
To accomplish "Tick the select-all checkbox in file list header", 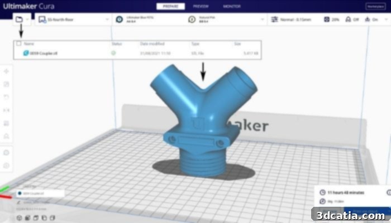I will [x=18, y=43].
